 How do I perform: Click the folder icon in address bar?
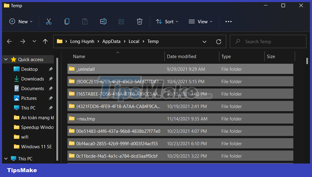tap(59, 42)
